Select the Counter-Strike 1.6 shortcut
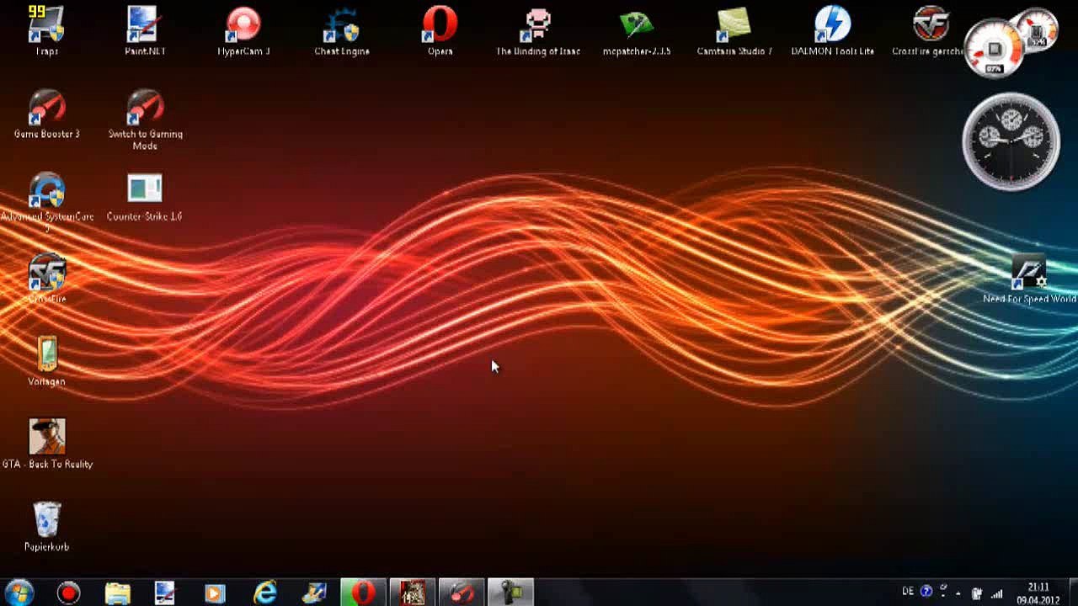The height and width of the screenshot is (606, 1078). click(144, 196)
